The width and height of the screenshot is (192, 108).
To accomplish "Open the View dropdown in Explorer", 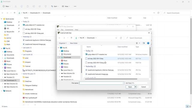I will (66, 6).
